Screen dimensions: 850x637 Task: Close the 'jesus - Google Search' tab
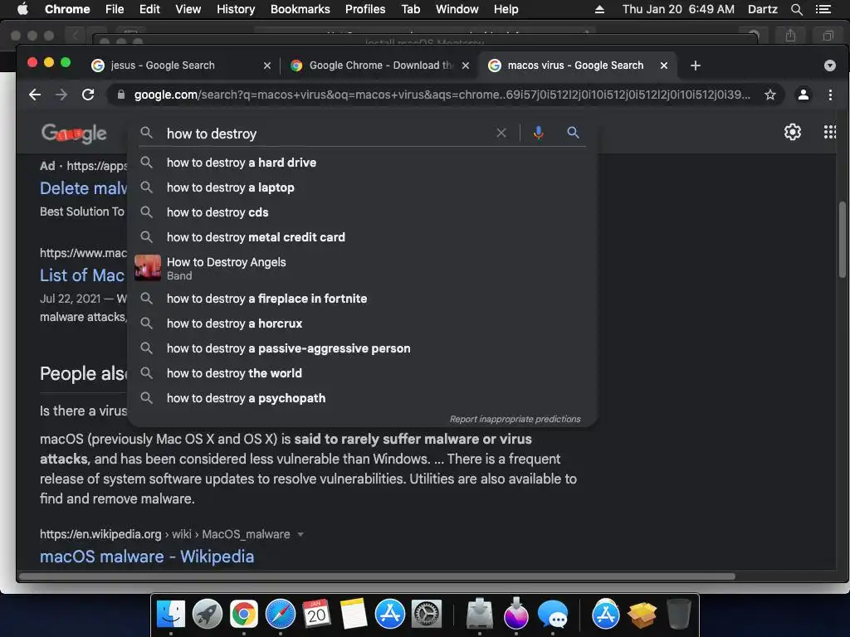tap(266, 66)
